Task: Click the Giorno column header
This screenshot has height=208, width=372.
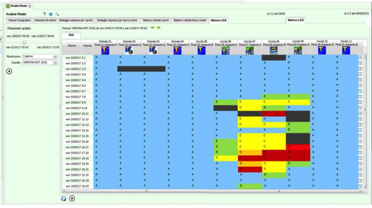Action: (72, 45)
